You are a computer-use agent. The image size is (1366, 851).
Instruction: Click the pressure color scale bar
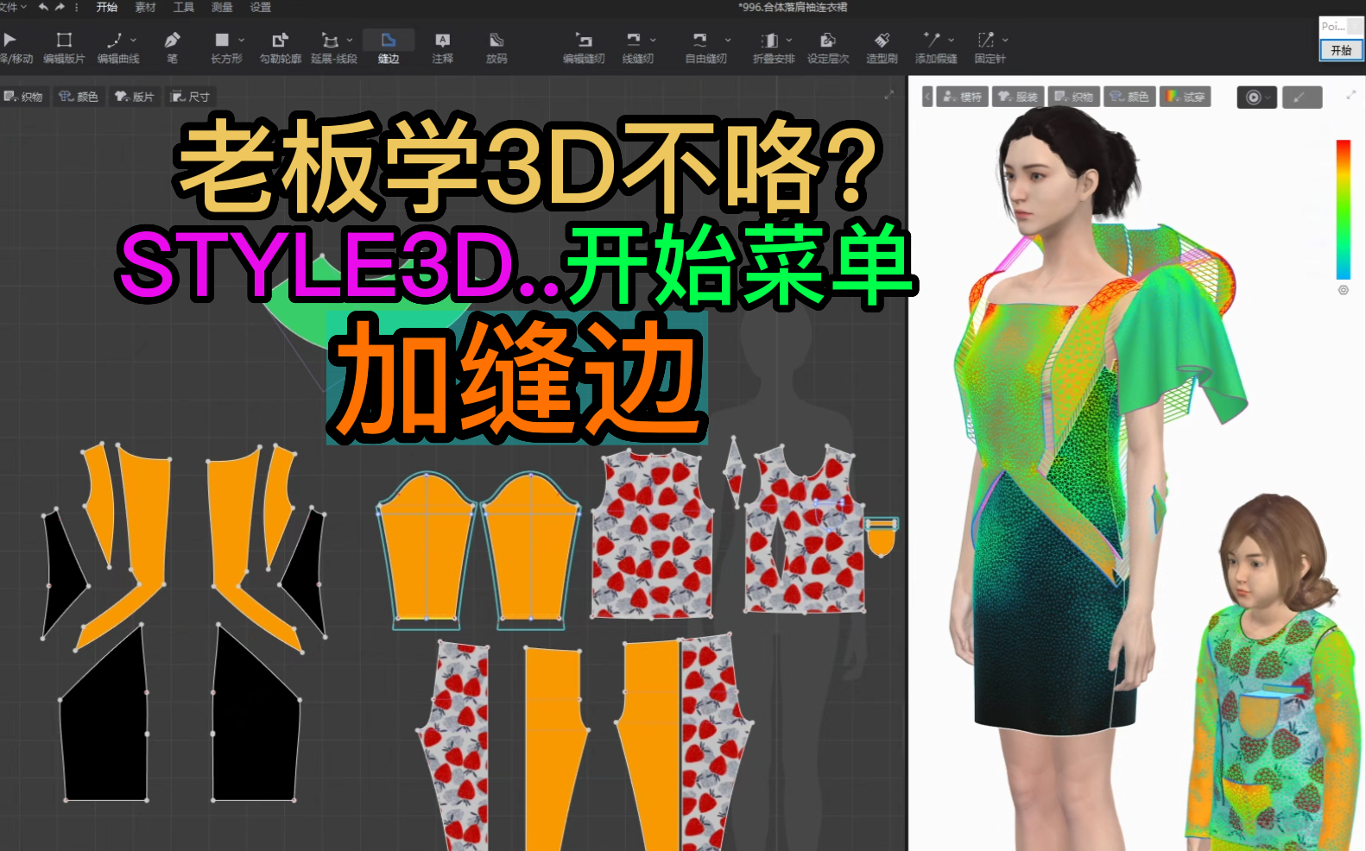(1344, 209)
